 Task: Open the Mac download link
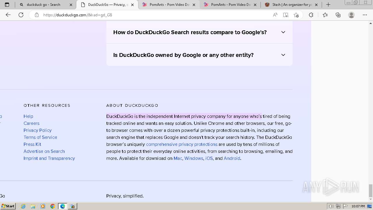pos(178,158)
